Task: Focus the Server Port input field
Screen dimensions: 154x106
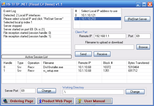Action: coord(28,91)
